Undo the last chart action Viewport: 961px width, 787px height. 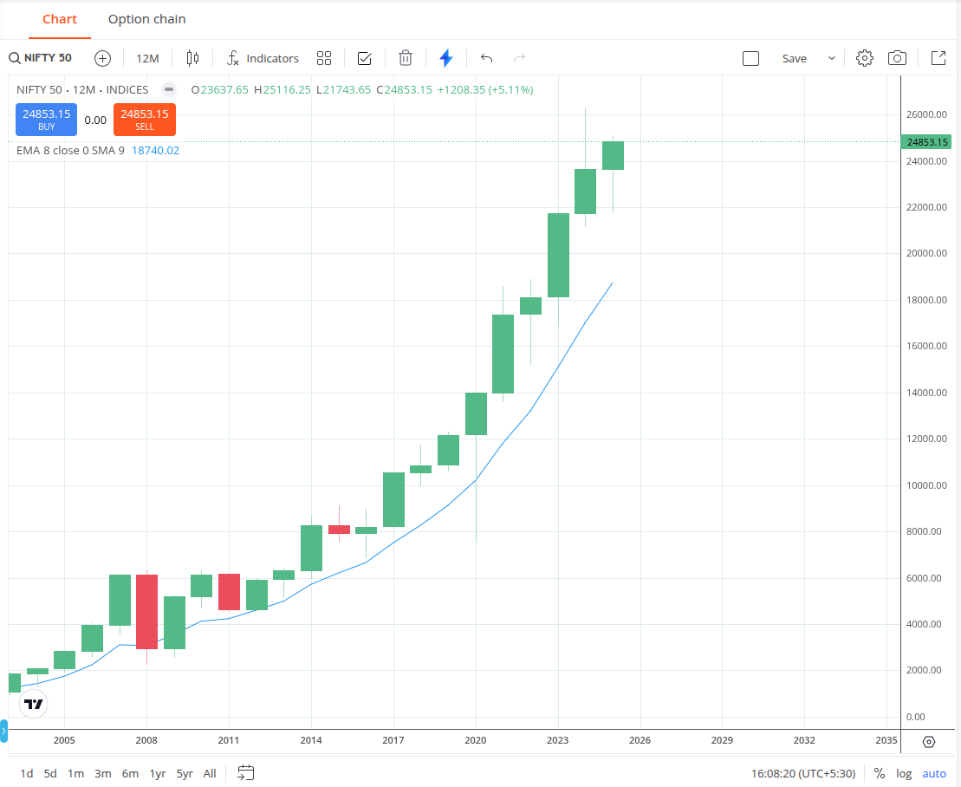(x=487, y=58)
